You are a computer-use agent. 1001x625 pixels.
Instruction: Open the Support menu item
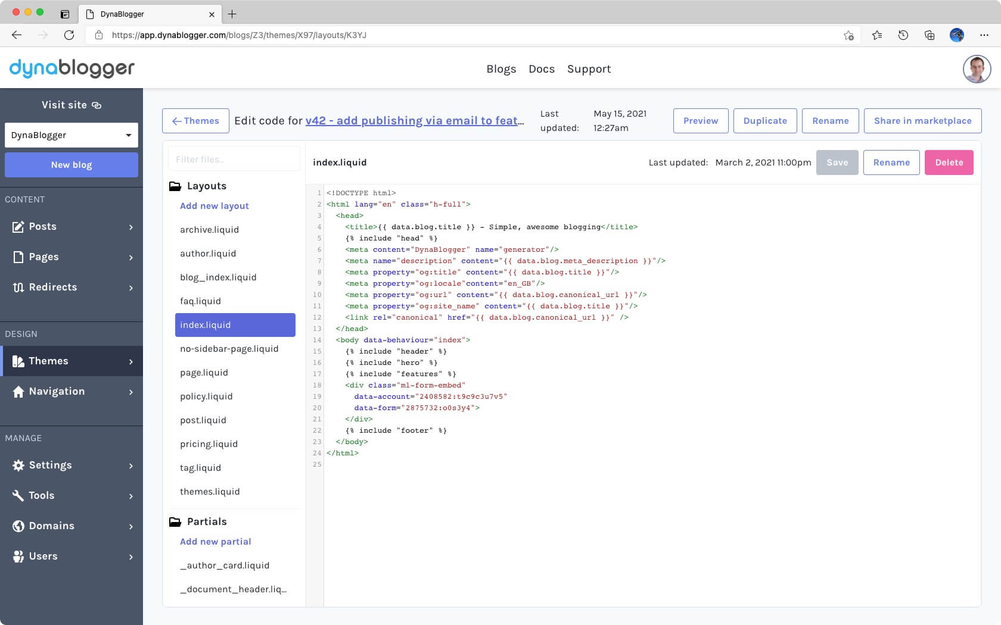pos(589,69)
